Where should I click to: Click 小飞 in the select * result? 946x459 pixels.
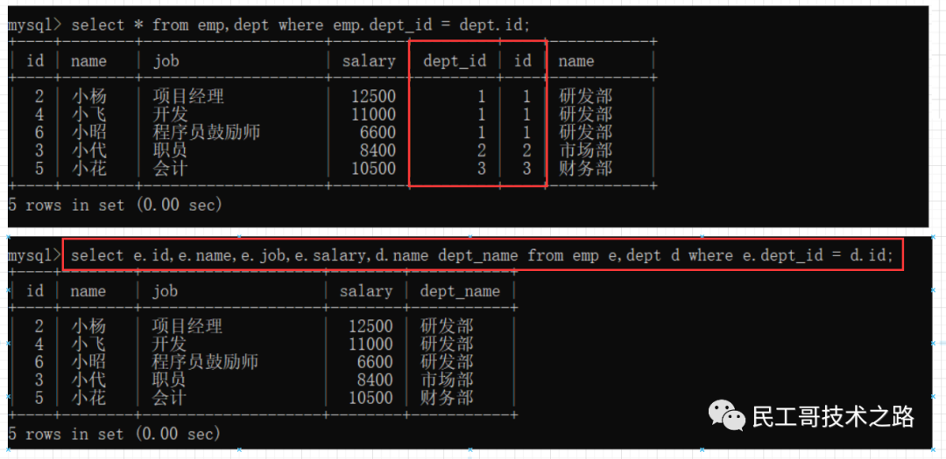pos(88,115)
